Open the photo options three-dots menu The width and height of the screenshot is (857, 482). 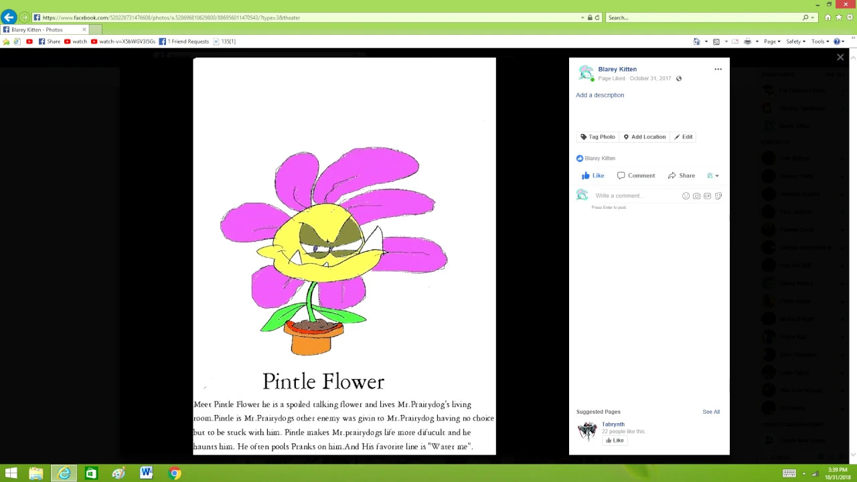718,69
